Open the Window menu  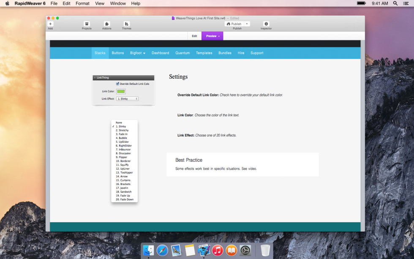point(118,3)
